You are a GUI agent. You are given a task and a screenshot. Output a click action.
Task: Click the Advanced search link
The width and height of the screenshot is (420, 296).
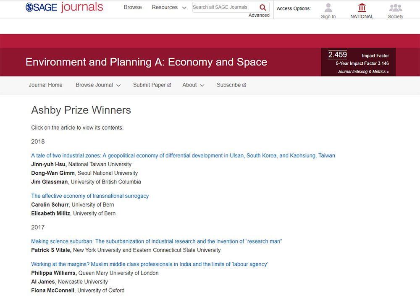tap(259, 15)
